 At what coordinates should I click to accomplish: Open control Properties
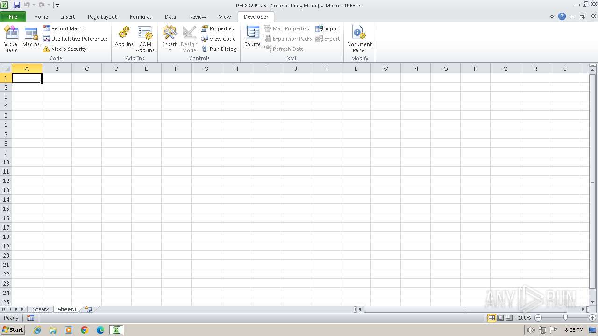tap(218, 28)
